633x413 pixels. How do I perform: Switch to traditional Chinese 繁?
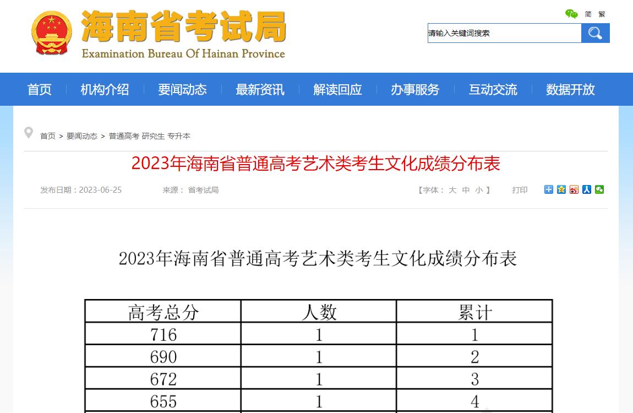coord(602,14)
